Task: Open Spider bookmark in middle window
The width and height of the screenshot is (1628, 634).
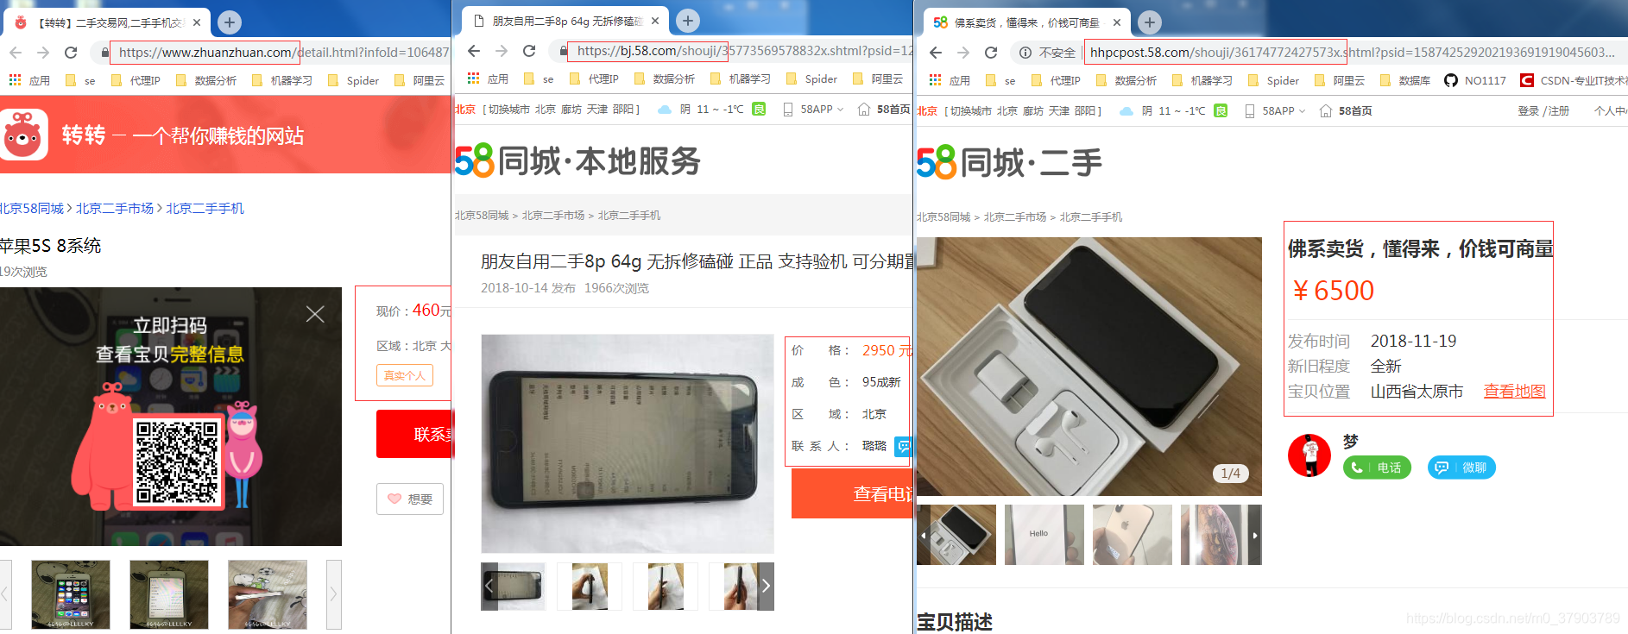Action: click(x=811, y=78)
